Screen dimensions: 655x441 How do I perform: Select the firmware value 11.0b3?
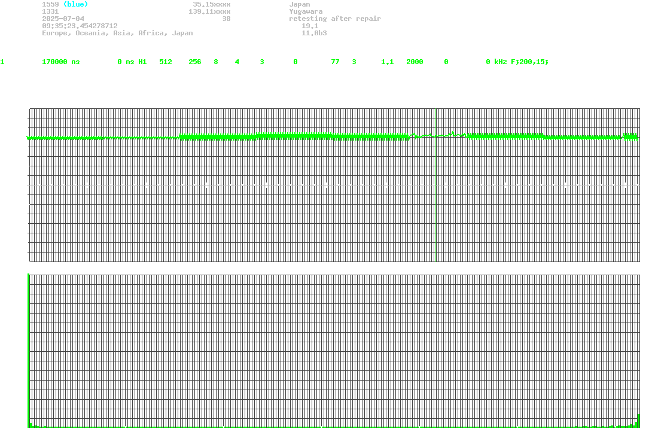click(314, 32)
